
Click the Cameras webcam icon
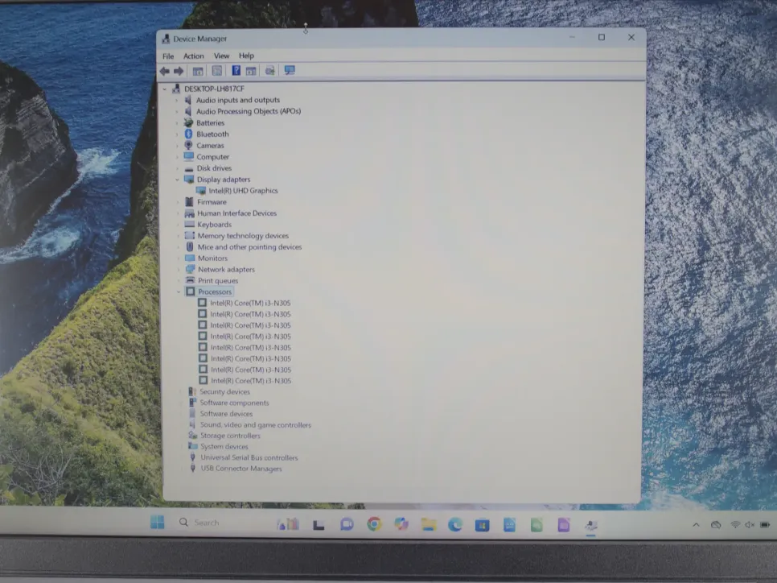pyautogui.click(x=188, y=146)
